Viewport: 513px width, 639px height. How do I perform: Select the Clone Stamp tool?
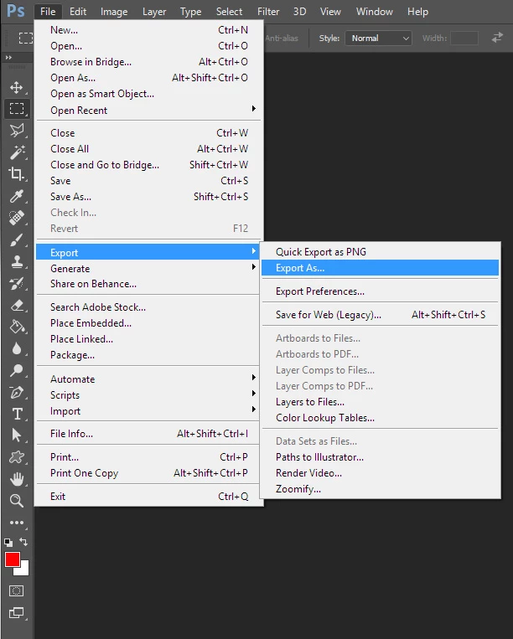coord(16,261)
